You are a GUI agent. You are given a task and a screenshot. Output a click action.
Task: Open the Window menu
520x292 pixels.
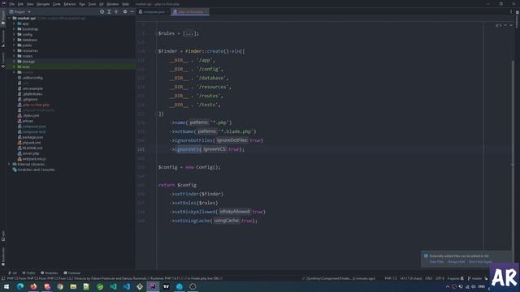(x=113, y=4)
